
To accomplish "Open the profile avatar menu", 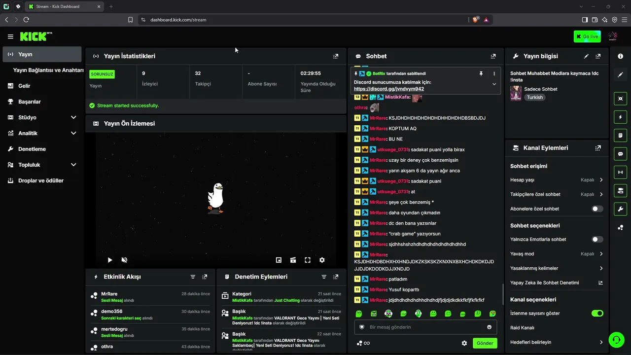I will click(613, 36).
